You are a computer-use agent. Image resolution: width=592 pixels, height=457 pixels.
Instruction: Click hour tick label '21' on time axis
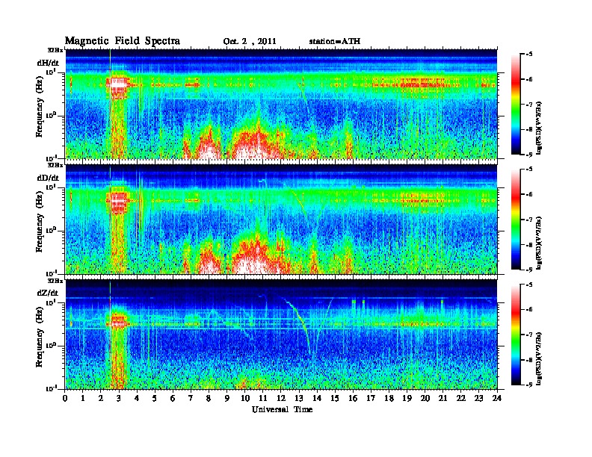coord(443,398)
